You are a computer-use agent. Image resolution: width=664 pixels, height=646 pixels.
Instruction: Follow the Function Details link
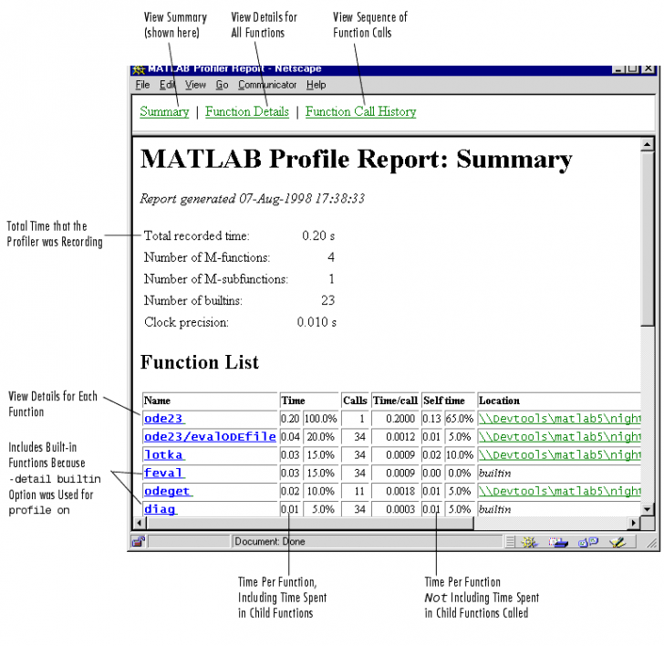tap(246, 112)
